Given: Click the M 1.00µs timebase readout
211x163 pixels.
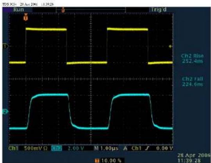Looking at the screenshot, I should point(106,148).
